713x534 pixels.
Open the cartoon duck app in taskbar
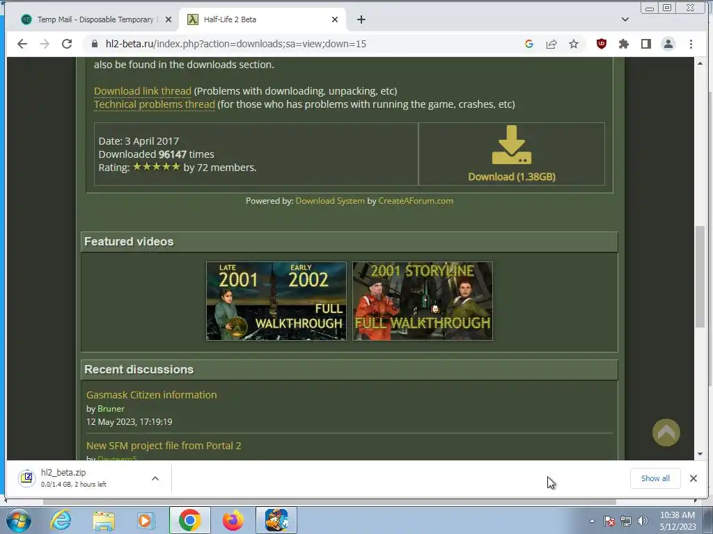[276, 520]
